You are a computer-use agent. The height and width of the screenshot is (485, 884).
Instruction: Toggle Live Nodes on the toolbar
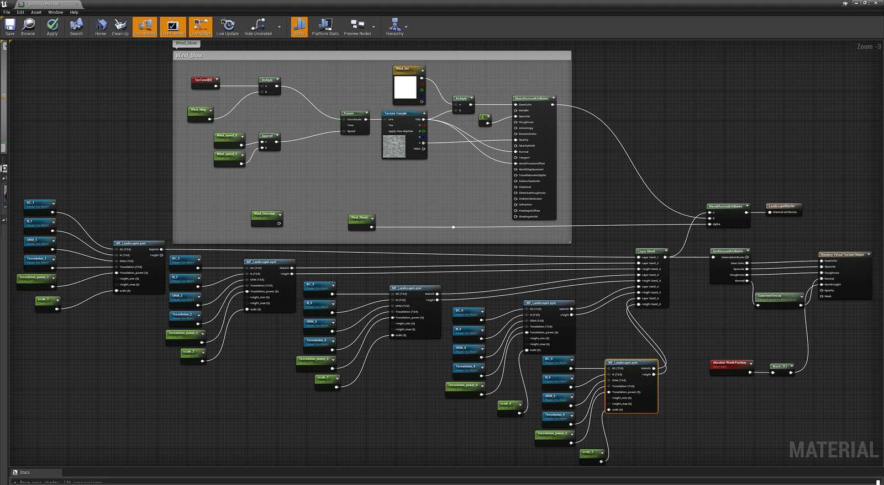[x=201, y=26]
